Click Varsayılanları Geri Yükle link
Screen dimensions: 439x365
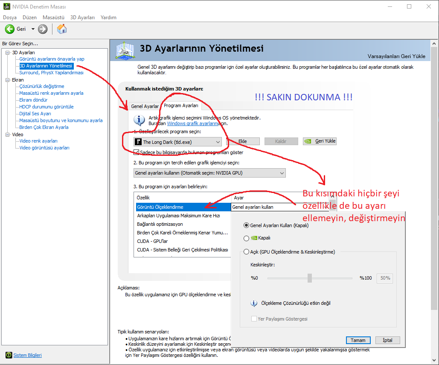point(396,56)
